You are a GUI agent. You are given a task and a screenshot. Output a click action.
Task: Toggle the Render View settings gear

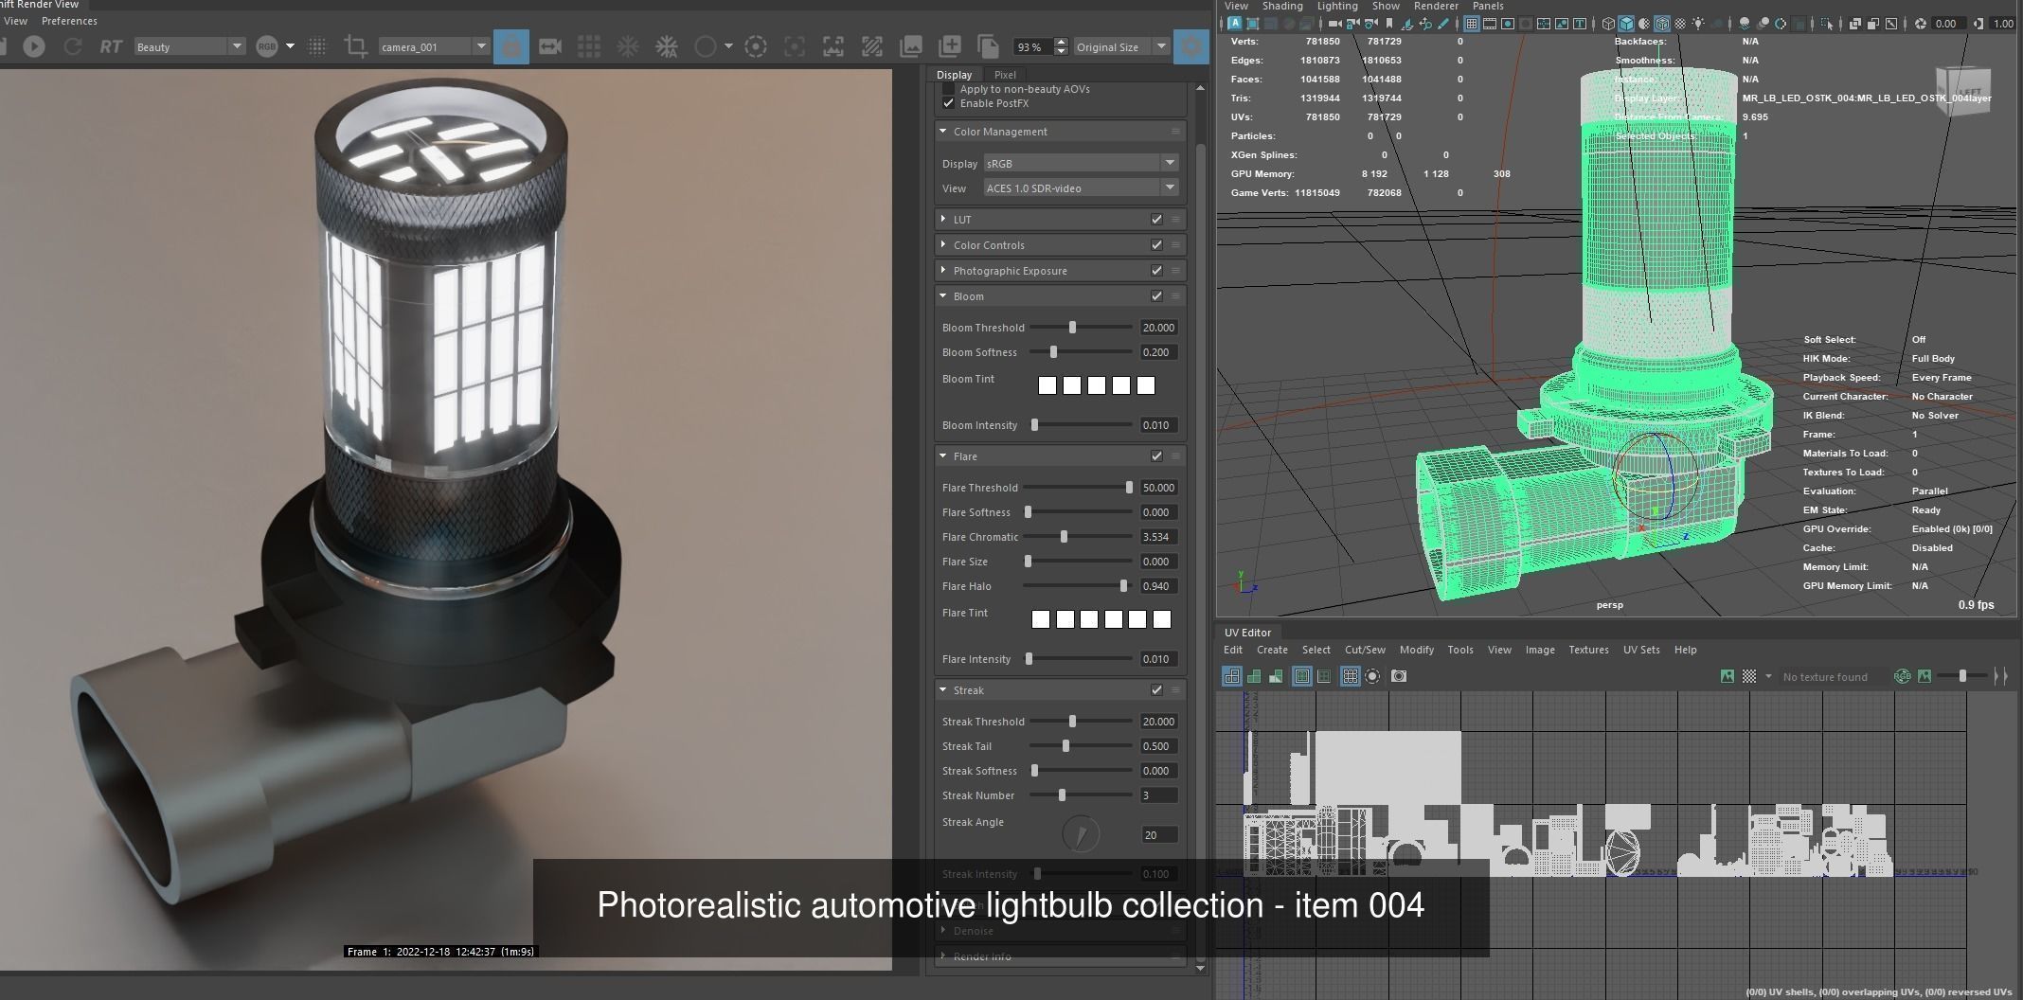tap(1191, 45)
